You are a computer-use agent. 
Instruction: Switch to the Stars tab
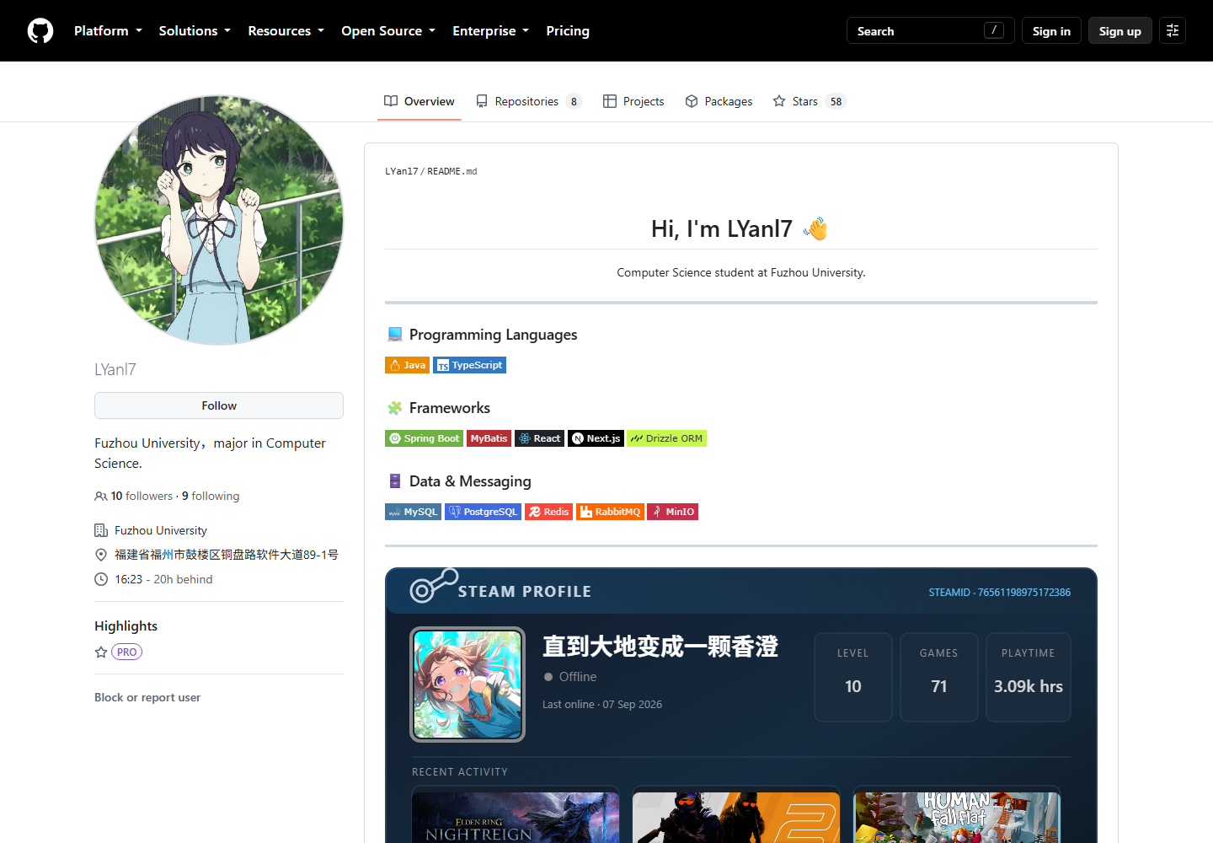click(810, 101)
